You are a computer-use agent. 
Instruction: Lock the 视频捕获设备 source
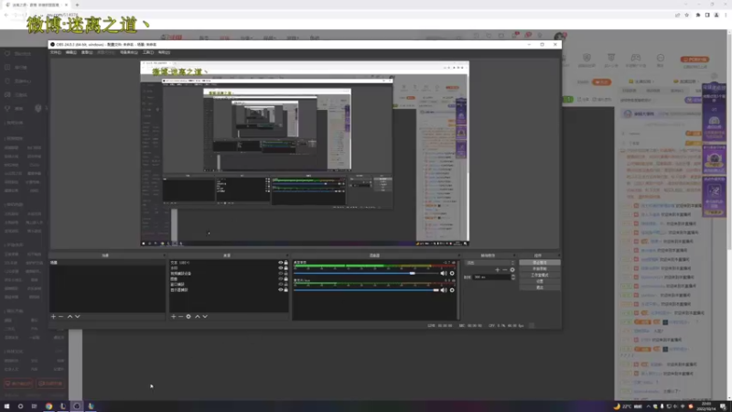tap(286, 273)
